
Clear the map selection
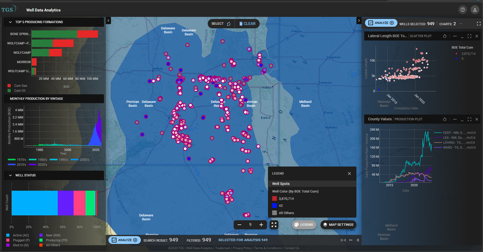[247, 24]
